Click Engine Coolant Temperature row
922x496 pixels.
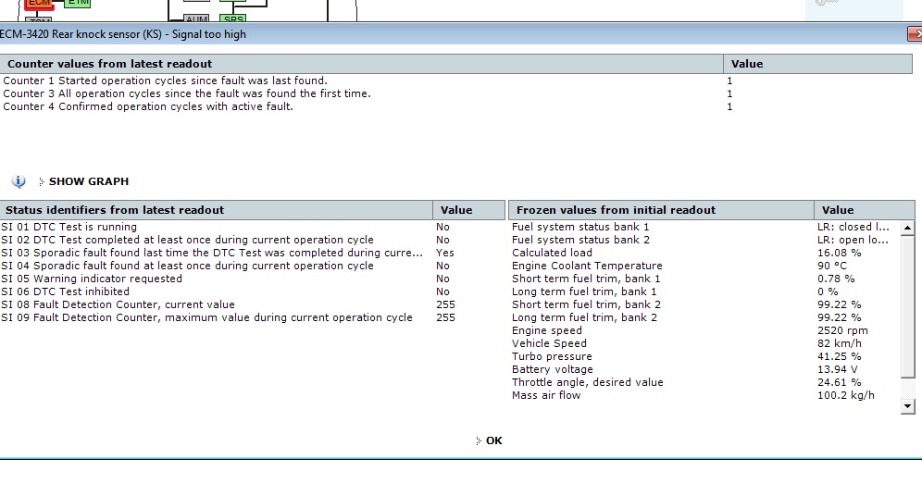pos(704,266)
